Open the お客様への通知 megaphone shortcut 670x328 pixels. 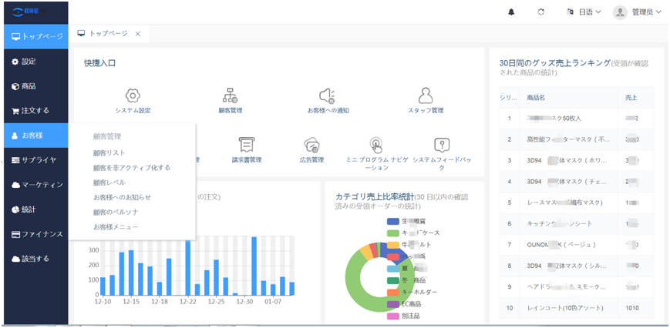tap(328, 95)
